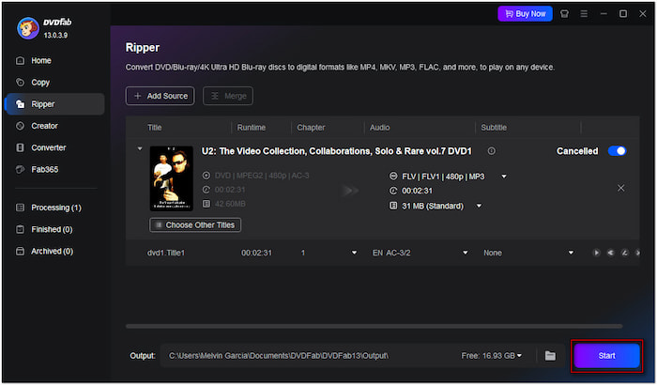The image size is (657, 385).
Task: Click the Subtitle column header
Action: [x=494, y=128]
